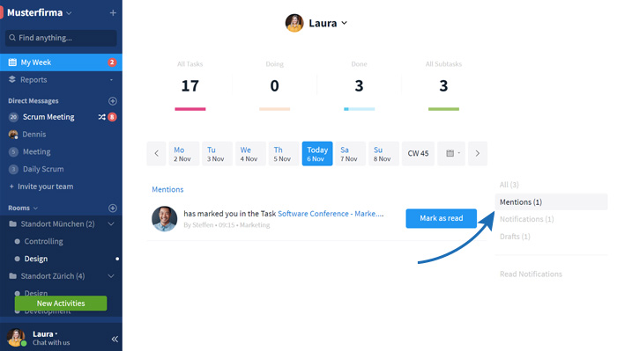Click the plus icon next to Musterfirma
Screen dimensions: 617x351
pos(113,13)
